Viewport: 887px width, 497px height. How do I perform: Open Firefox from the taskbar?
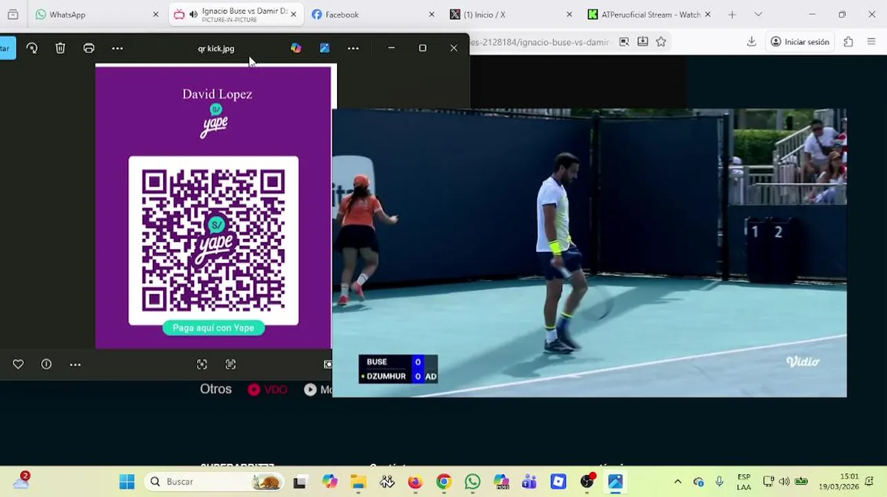pos(415,482)
